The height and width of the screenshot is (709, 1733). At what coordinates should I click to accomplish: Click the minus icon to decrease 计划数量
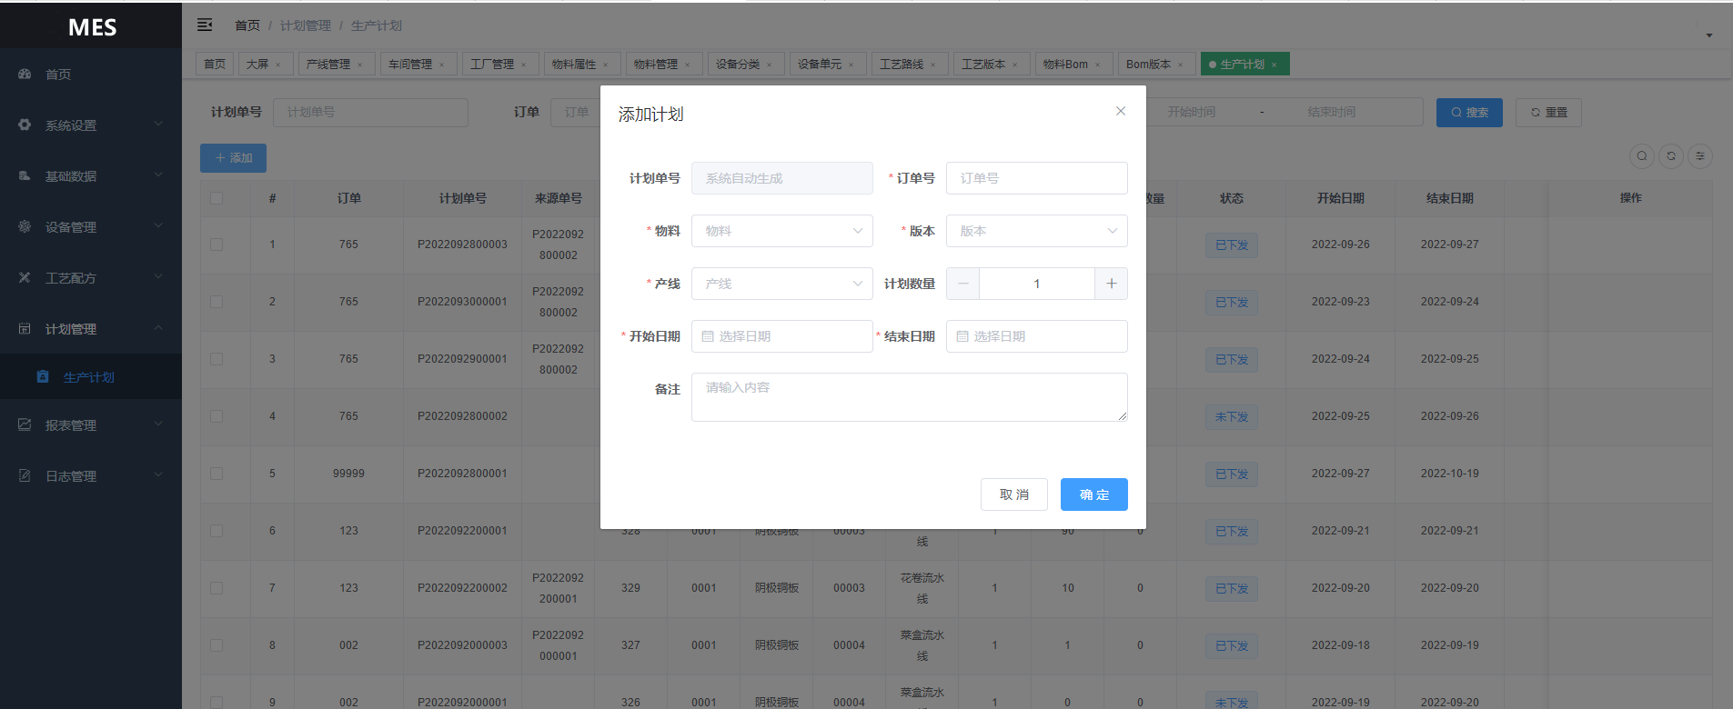962,284
